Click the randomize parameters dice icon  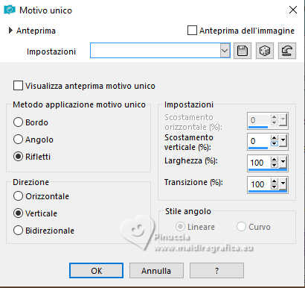(265, 51)
